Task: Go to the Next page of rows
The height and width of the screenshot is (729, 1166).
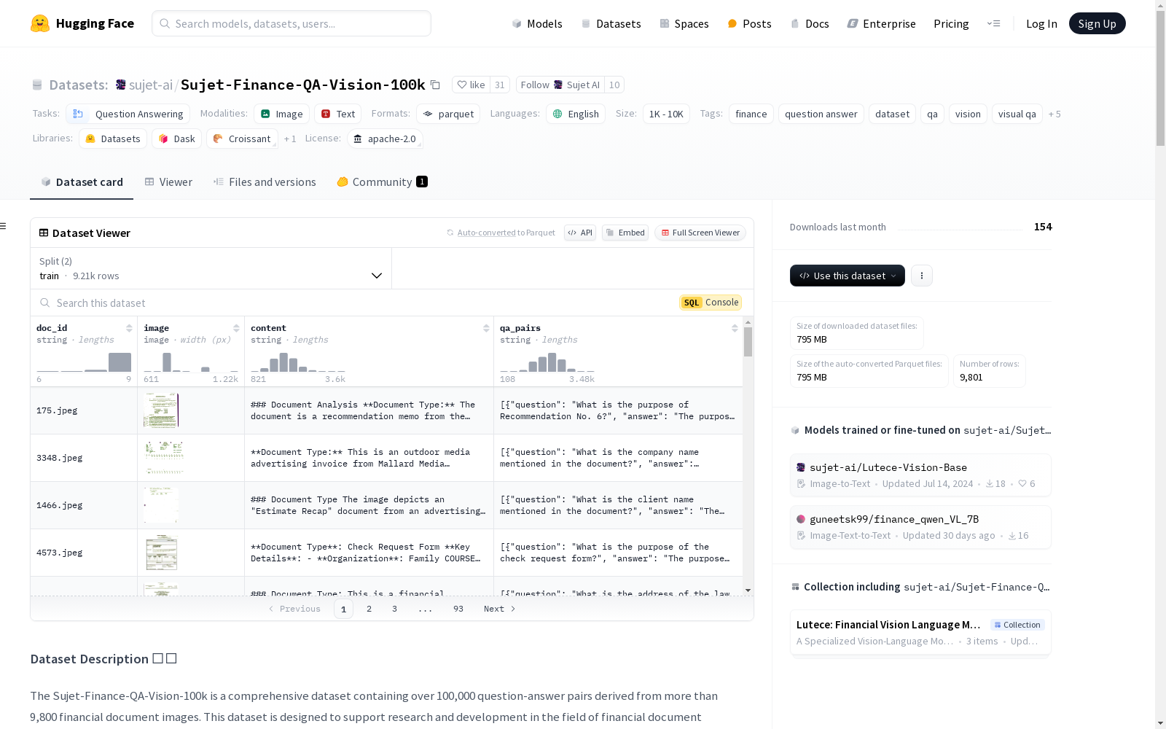Action: click(500, 609)
